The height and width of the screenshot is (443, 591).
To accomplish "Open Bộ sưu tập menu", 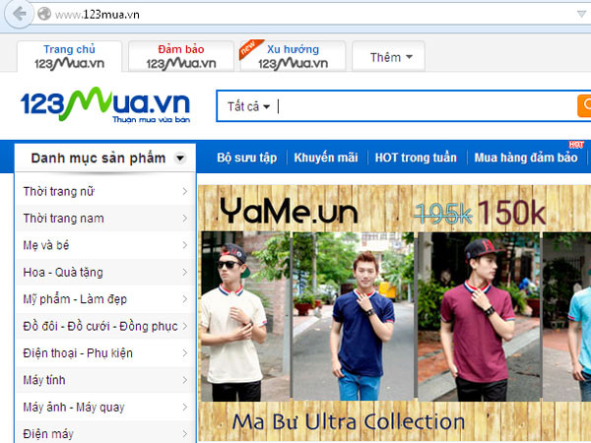I will click(247, 158).
